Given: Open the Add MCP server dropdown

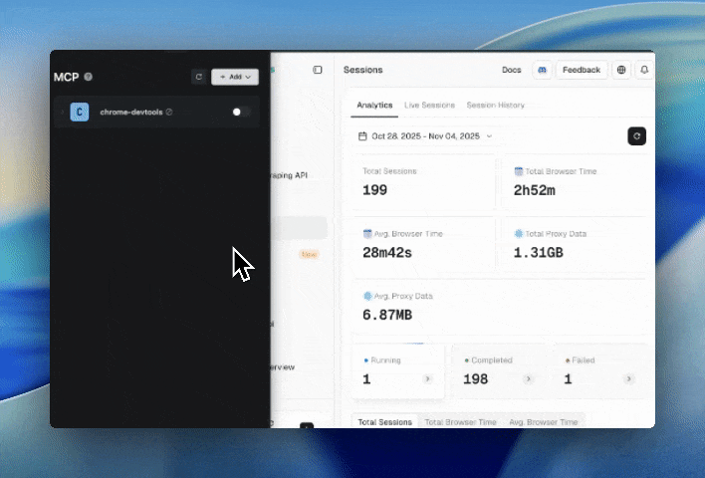Looking at the screenshot, I should (235, 77).
